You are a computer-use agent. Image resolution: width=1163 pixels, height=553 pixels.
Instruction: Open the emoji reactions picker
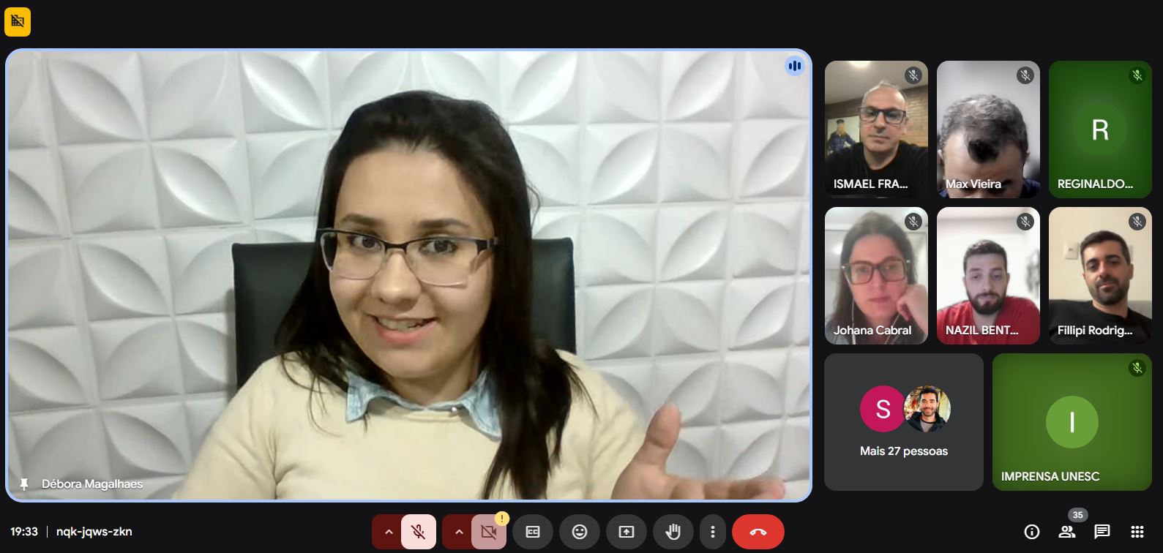tap(580, 532)
